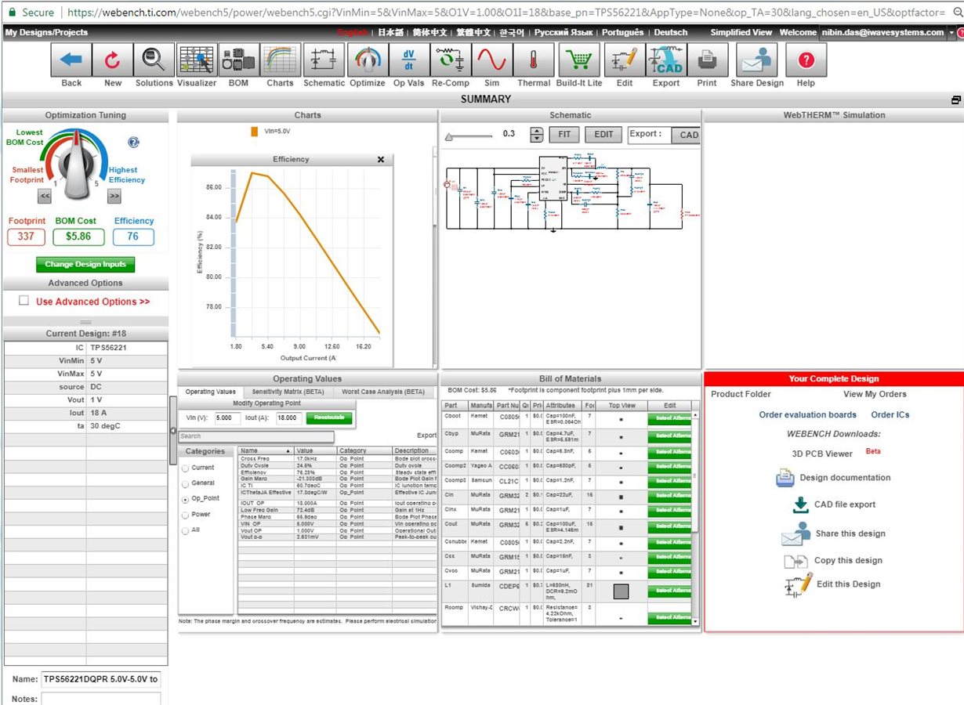Select alternate part for Cboot row
964x705 pixels.
(669, 419)
